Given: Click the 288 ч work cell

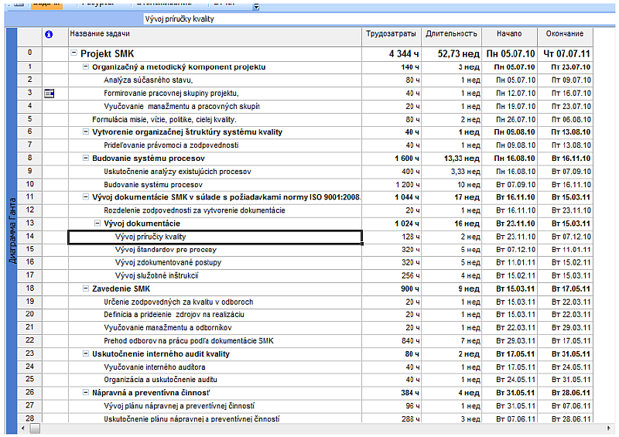Looking at the screenshot, I should point(392,419).
